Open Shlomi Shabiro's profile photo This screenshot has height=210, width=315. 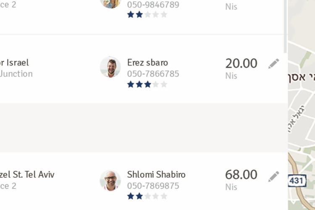[110, 180]
